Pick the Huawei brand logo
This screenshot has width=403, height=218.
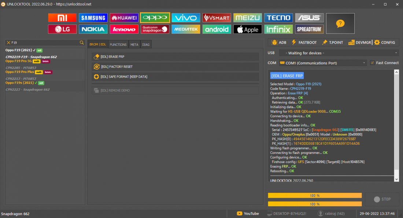(x=124, y=18)
